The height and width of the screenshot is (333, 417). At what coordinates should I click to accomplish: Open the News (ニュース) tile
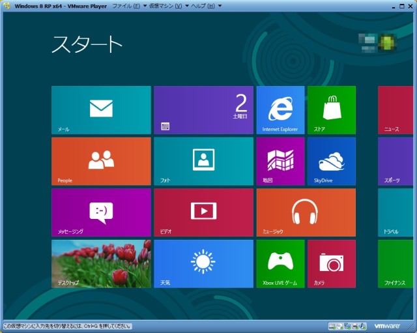pyautogui.click(x=395, y=110)
